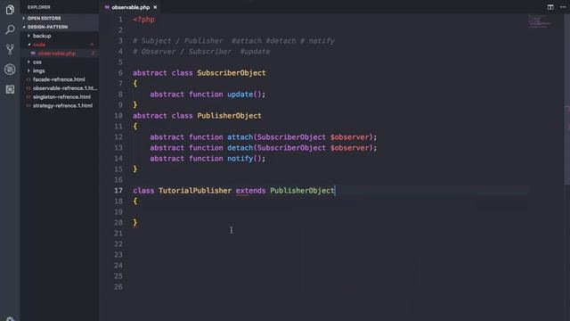Open editor More Actions ellipsis
570x321 pixels.
[563, 7]
